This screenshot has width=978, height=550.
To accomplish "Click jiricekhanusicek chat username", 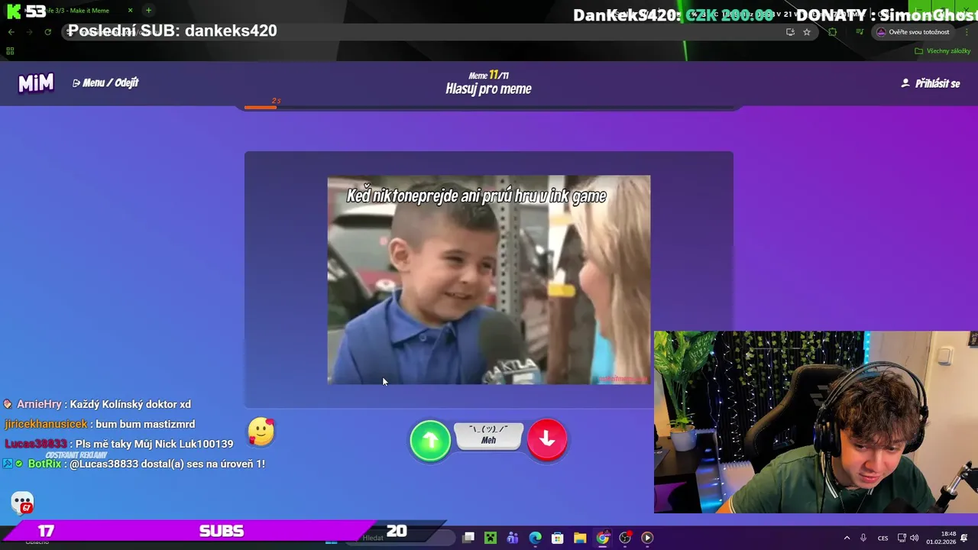I will pyautogui.click(x=46, y=424).
